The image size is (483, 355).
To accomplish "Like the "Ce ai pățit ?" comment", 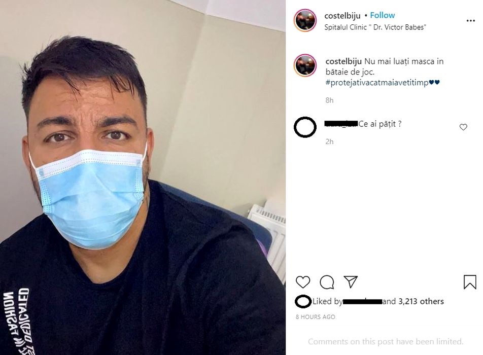I will tap(463, 127).
